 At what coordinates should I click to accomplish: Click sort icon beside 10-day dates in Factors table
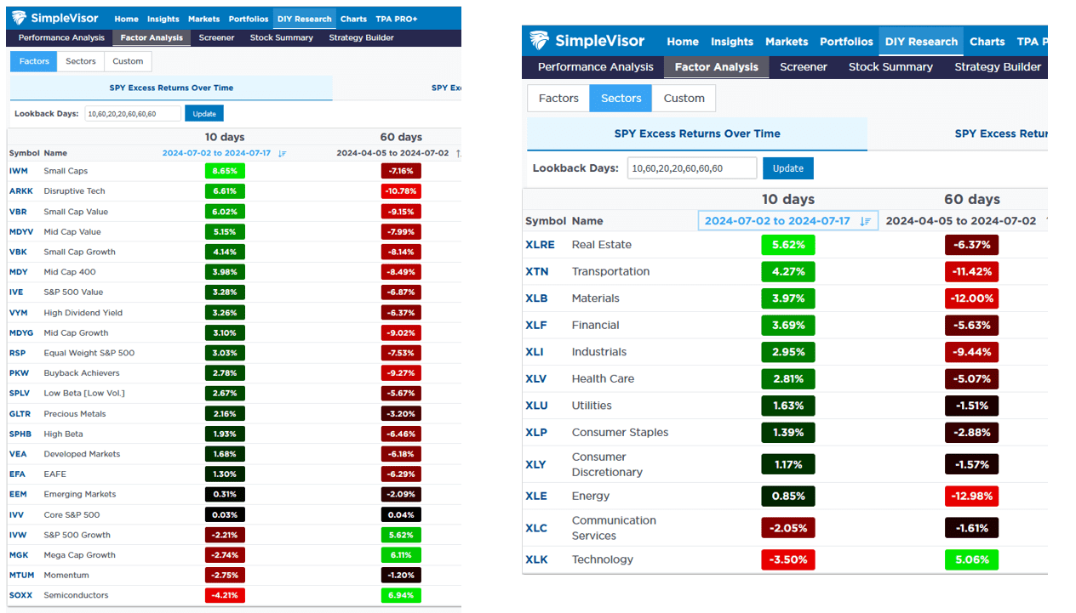coord(283,154)
